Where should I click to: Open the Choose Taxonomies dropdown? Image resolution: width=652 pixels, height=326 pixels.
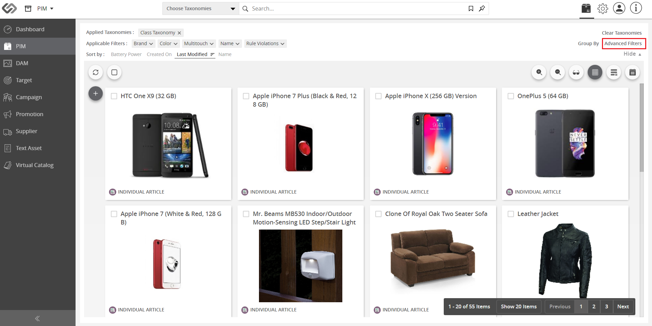coord(201,8)
